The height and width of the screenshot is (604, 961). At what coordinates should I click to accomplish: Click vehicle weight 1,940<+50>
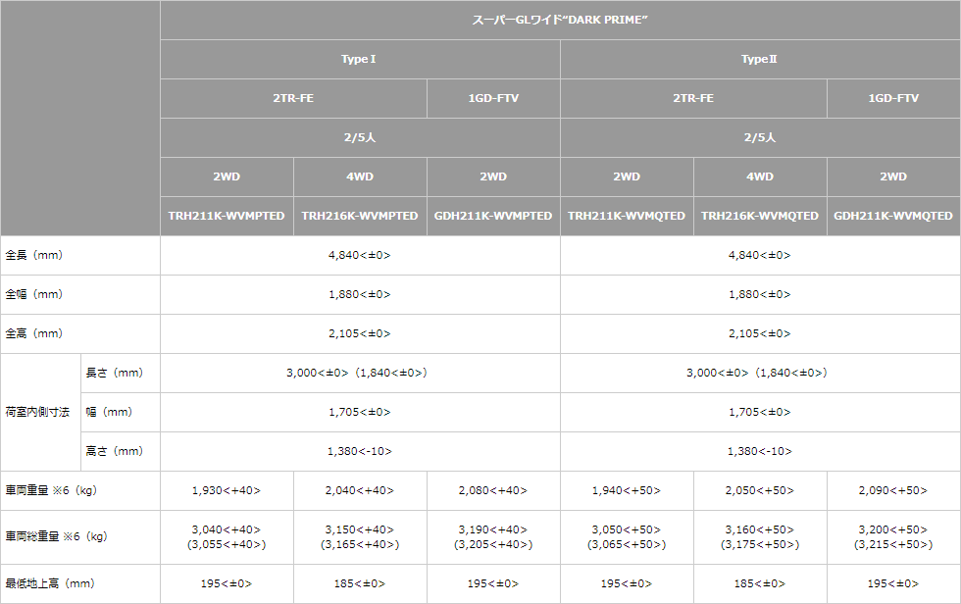click(x=627, y=490)
